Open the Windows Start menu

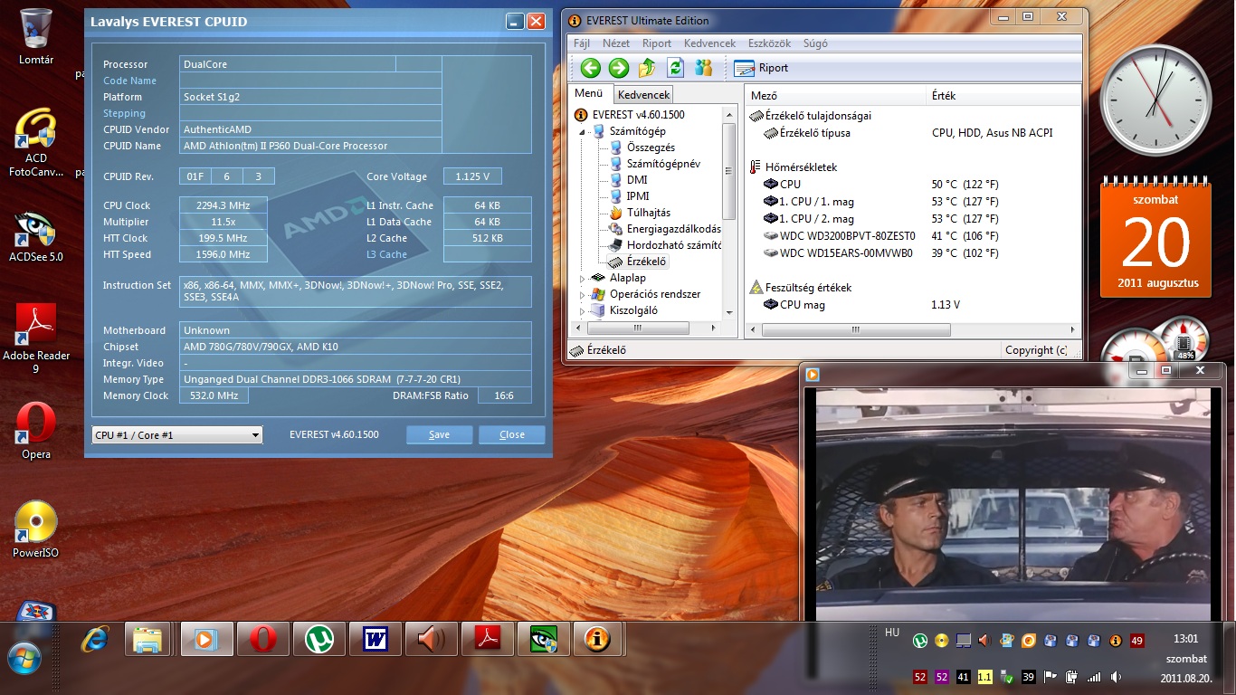pos(24,658)
